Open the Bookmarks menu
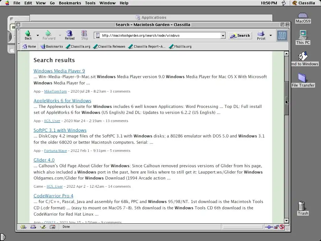The image size is (321, 241). pos(70,3)
